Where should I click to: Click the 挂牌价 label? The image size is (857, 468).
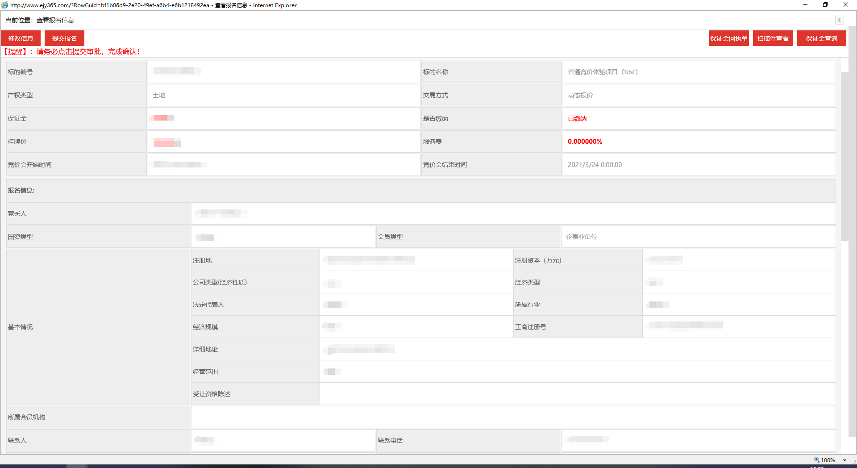click(x=17, y=142)
